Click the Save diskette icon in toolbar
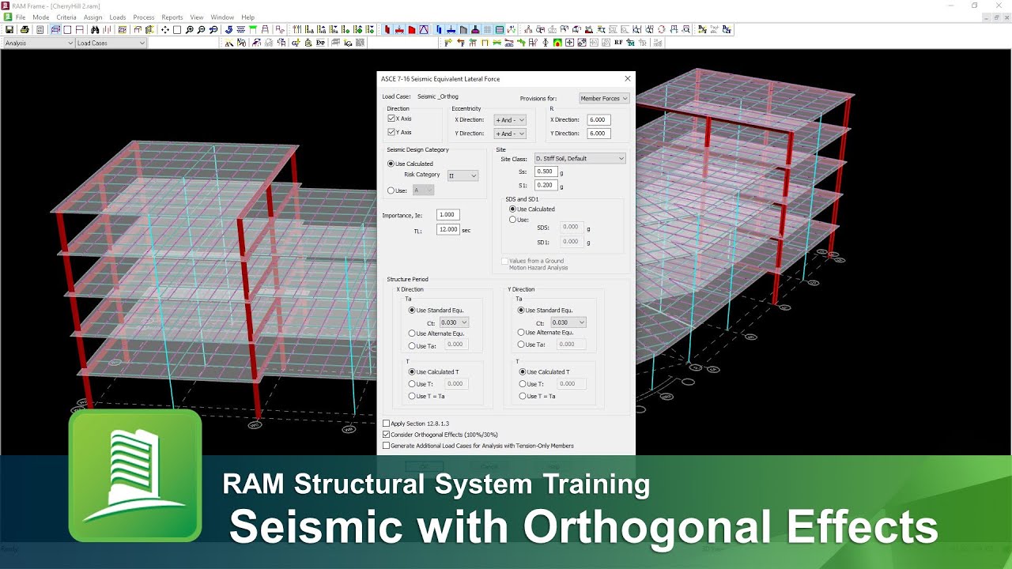 9,30
